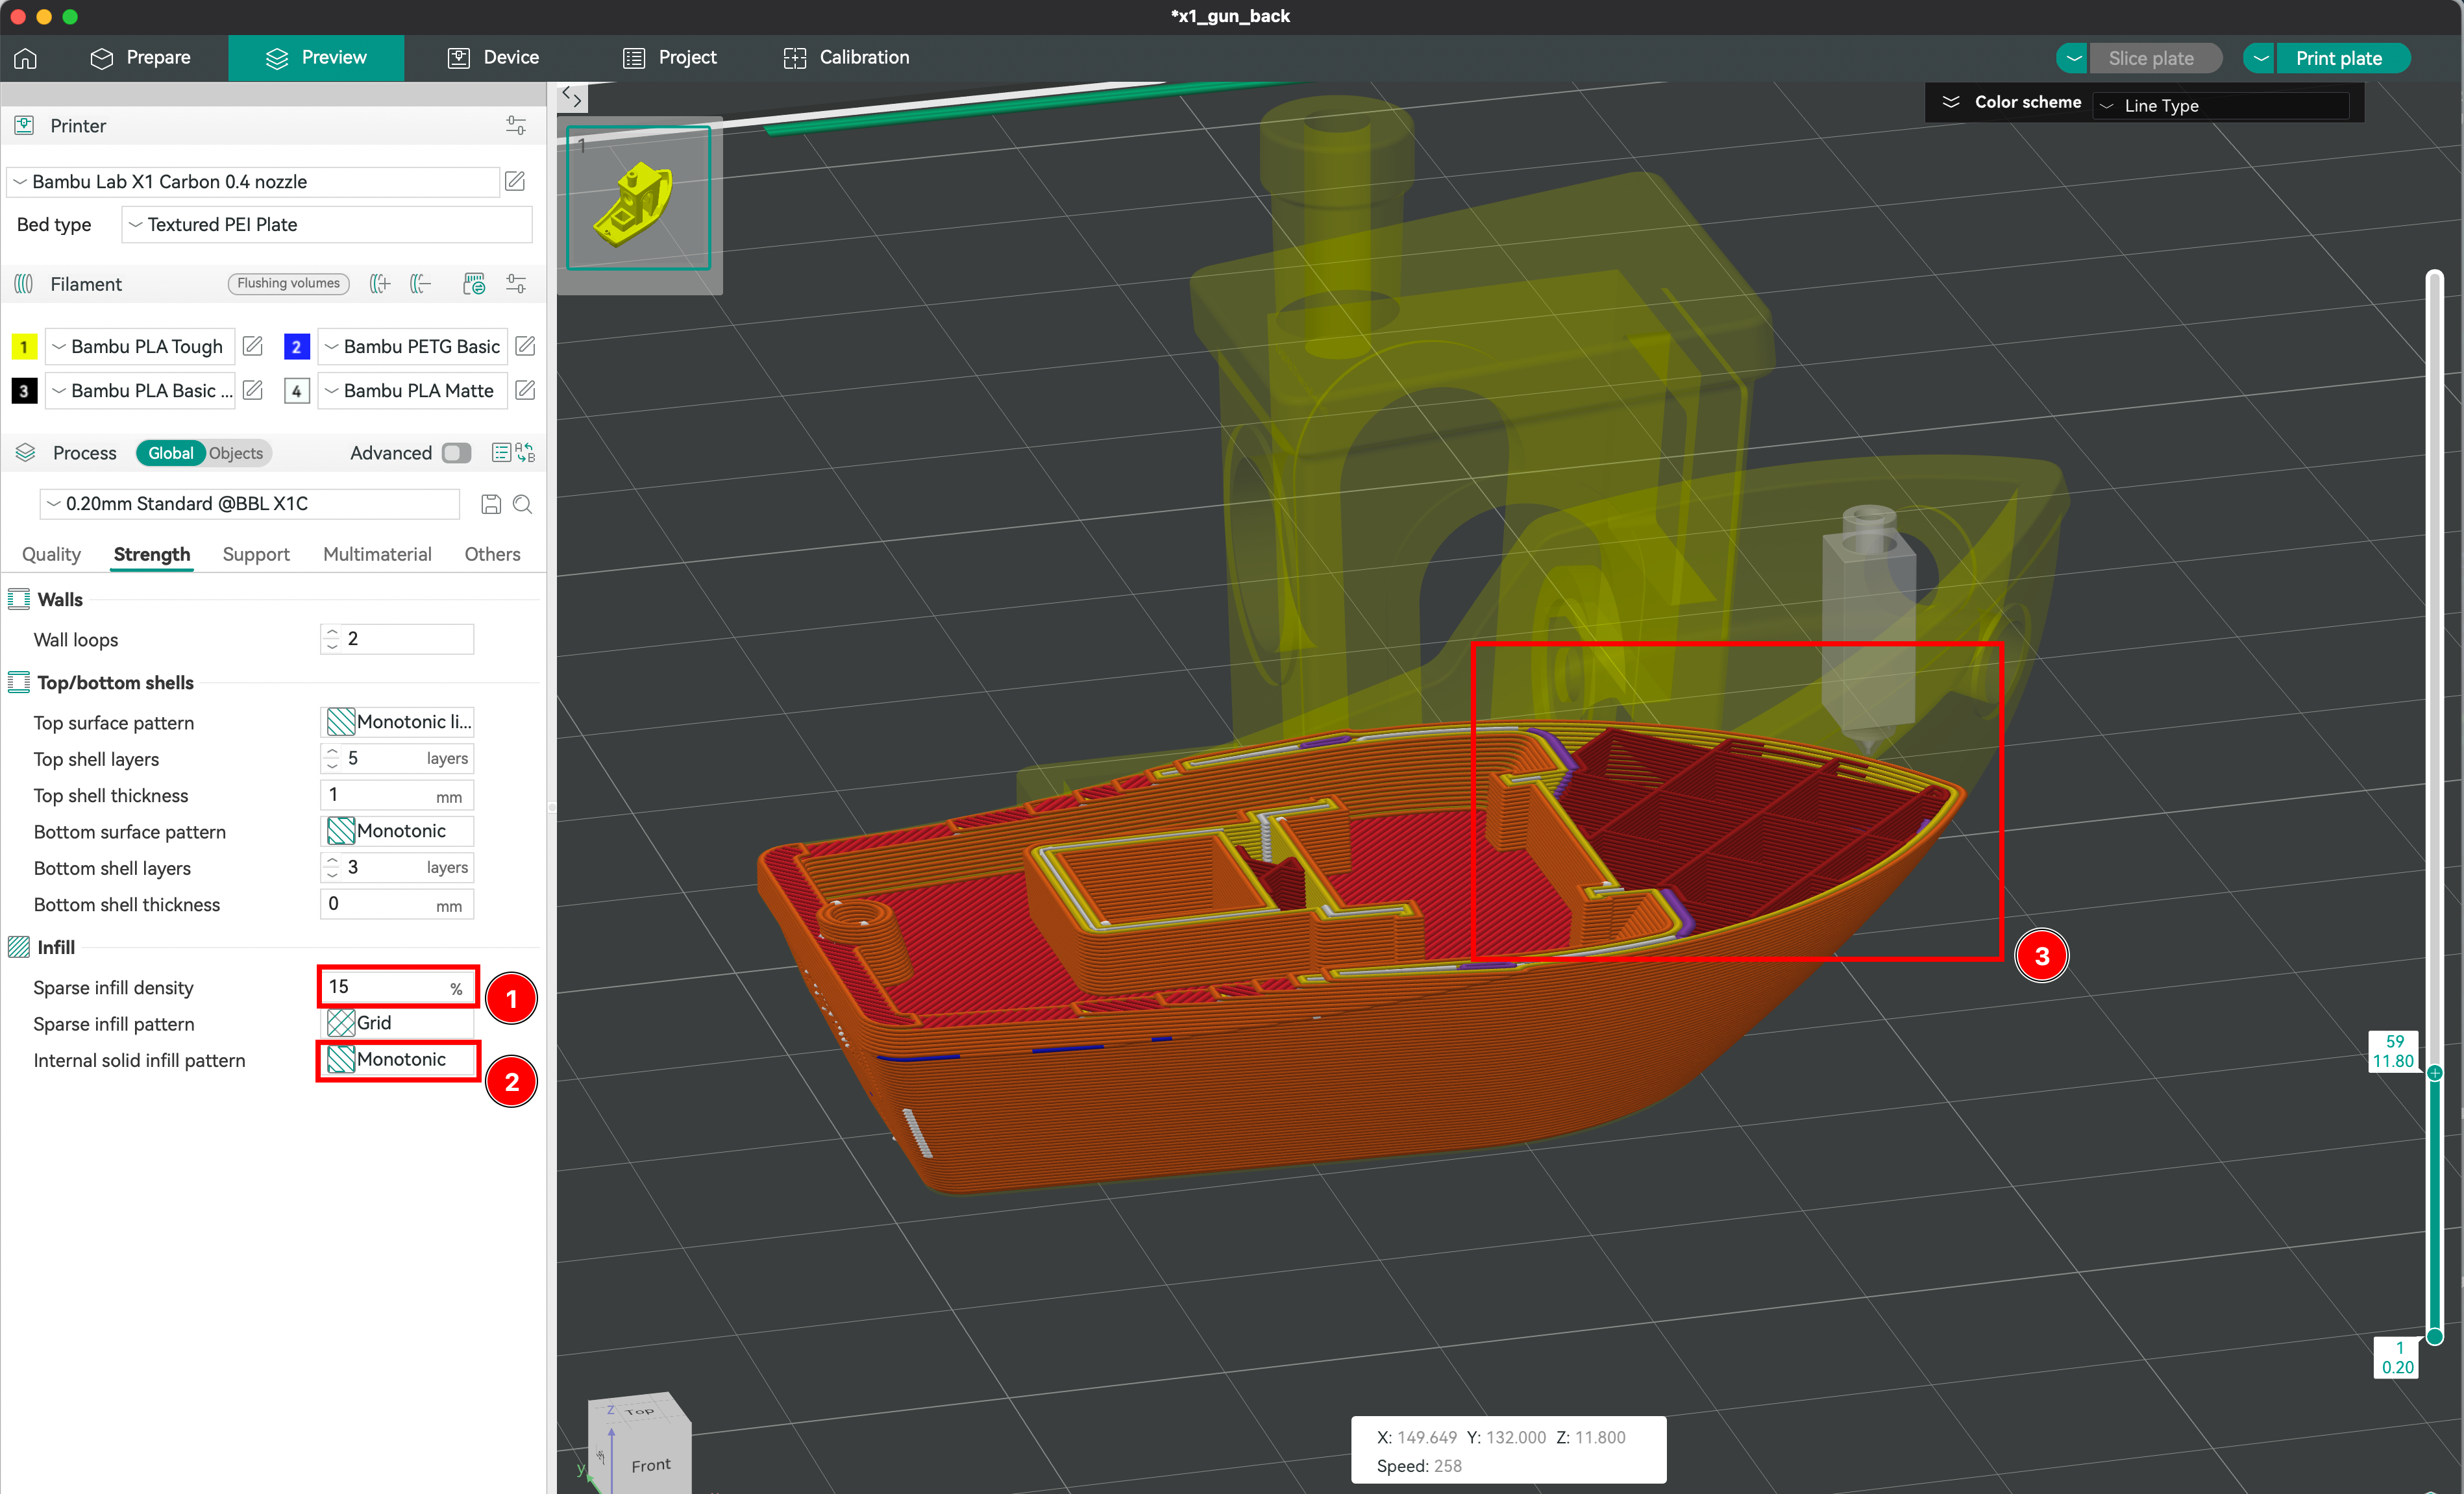2464x1494 pixels.
Task: Open printer settings sliders icon
Action: (516, 126)
